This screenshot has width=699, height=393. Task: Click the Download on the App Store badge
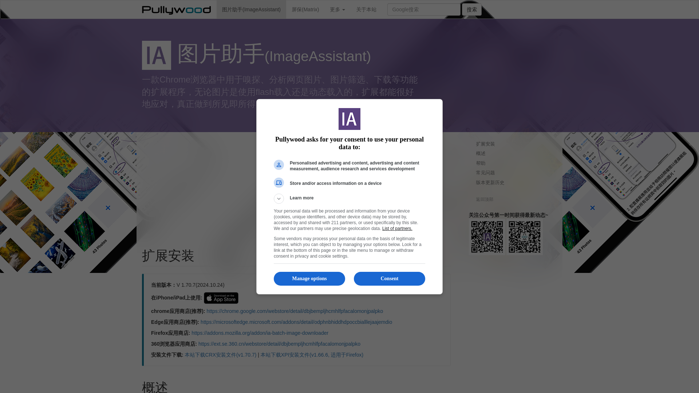point(221,298)
